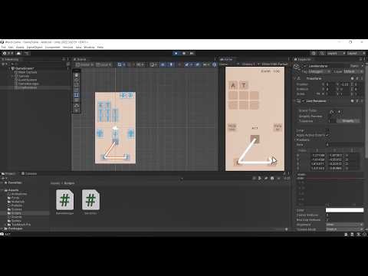Switch to the Project tab

tap(8, 173)
